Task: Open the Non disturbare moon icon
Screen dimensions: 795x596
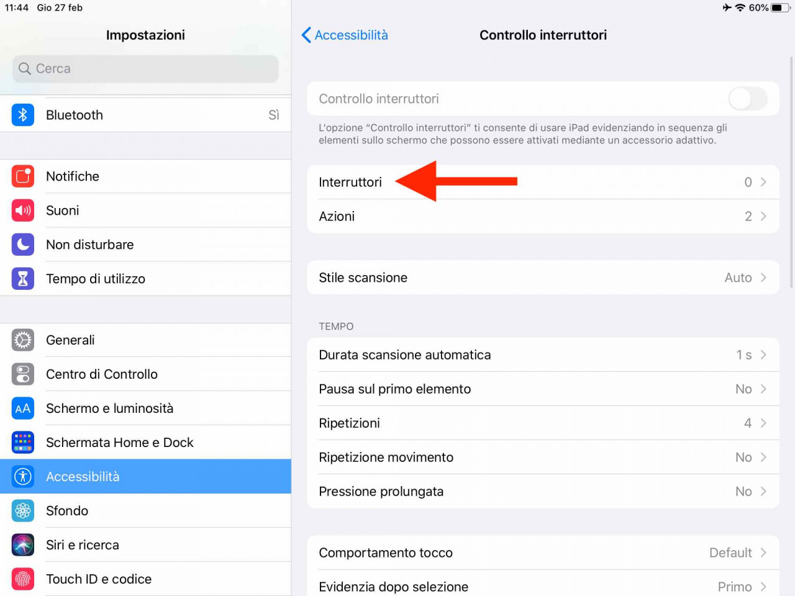Action: click(23, 245)
